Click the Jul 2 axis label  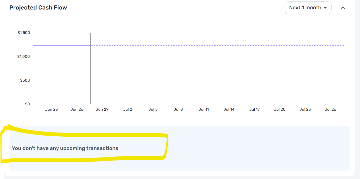pos(127,109)
